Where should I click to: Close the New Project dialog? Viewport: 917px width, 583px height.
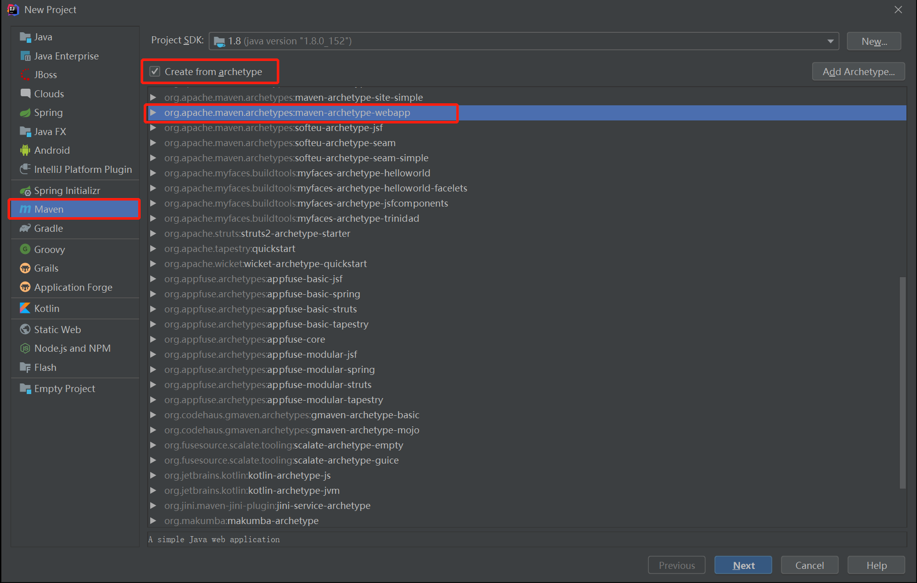pyautogui.click(x=898, y=10)
